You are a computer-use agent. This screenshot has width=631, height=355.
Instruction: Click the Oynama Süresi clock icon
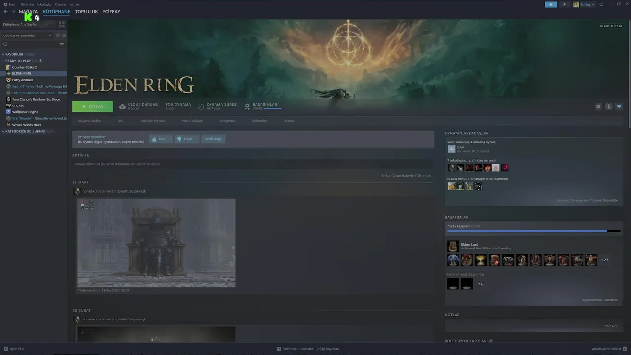(x=201, y=106)
